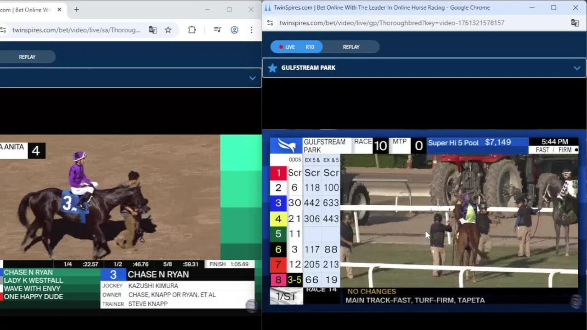Screen dimensions: 587x330
Task: Click the translate page icon in left window
Action: (153, 30)
